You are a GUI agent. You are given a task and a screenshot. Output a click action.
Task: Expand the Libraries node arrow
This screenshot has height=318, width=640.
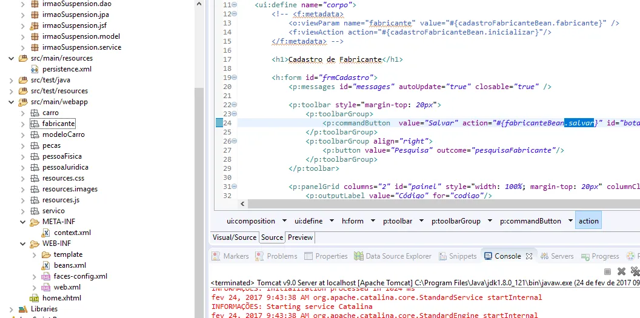(12, 309)
